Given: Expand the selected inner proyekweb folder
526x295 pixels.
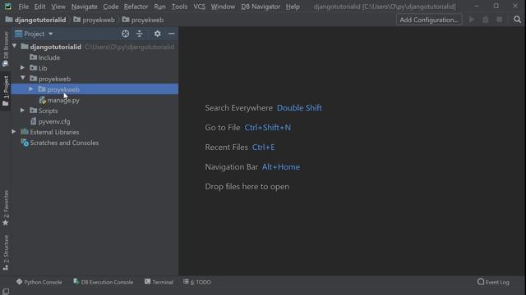Looking at the screenshot, I should point(31,89).
